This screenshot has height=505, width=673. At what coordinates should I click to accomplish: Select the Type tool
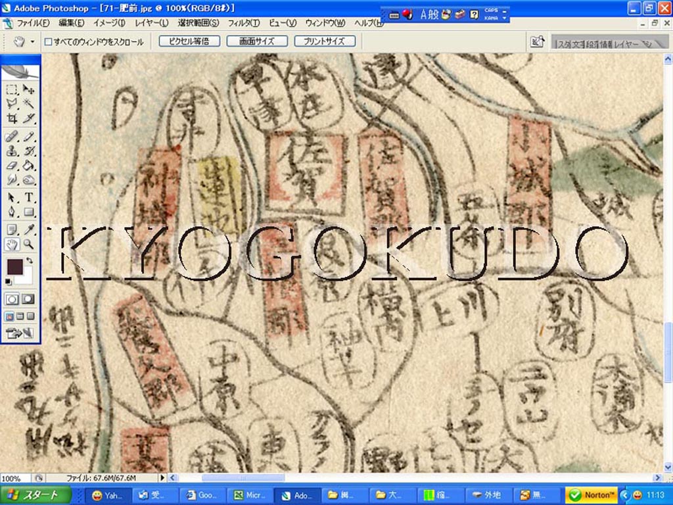point(28,197)
